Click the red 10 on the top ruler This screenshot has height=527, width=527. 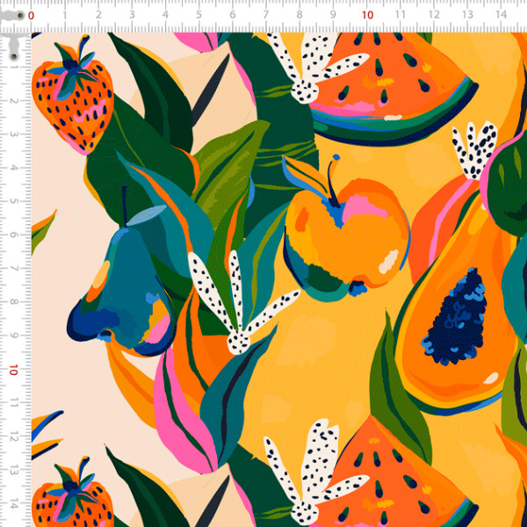366,15
